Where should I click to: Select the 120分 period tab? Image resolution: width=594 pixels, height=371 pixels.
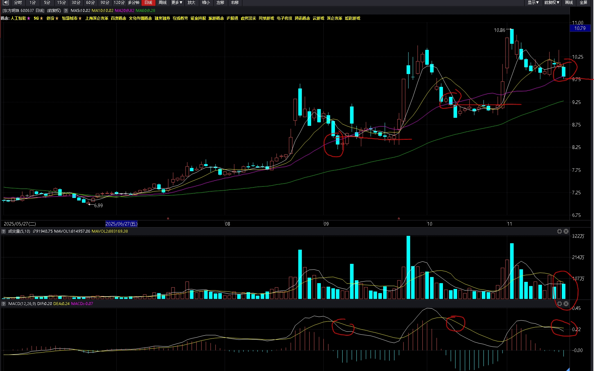pos(119,3)
